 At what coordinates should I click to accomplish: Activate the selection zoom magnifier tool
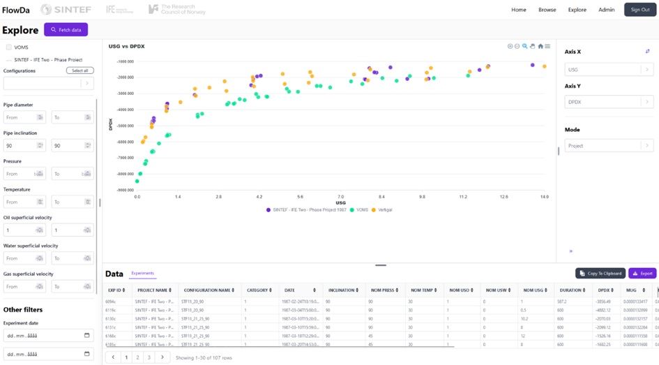click(x=525, y=46)
